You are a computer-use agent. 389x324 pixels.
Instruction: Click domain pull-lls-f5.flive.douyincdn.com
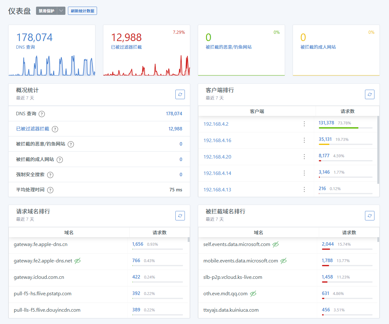(x=47, y=310)
